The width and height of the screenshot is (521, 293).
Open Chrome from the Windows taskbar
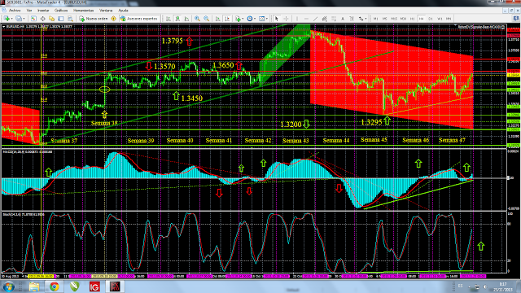coord(55,286)
